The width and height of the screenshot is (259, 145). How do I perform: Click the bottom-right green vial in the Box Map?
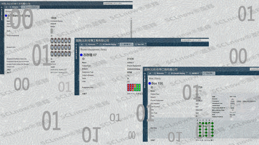pyautogui.click(x=213, y=136)
